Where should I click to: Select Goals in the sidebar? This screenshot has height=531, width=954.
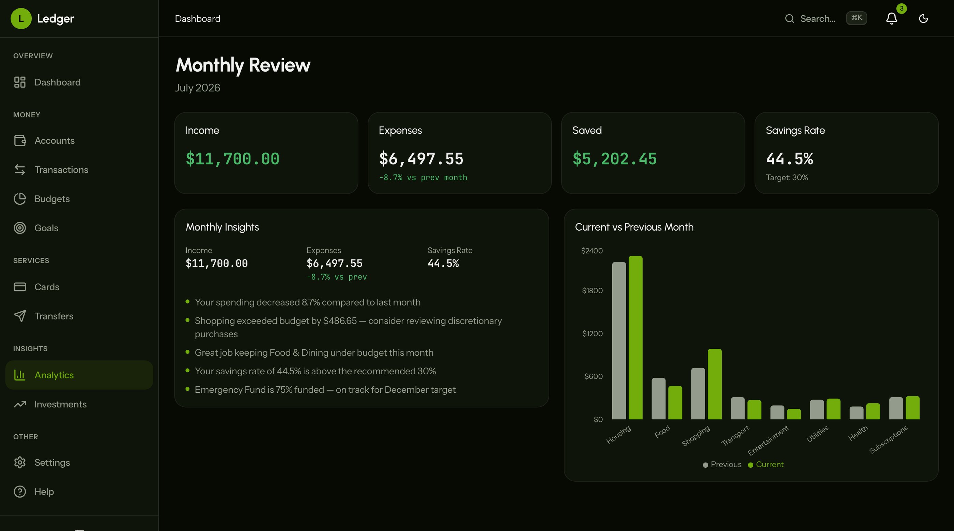click(79, 228)
